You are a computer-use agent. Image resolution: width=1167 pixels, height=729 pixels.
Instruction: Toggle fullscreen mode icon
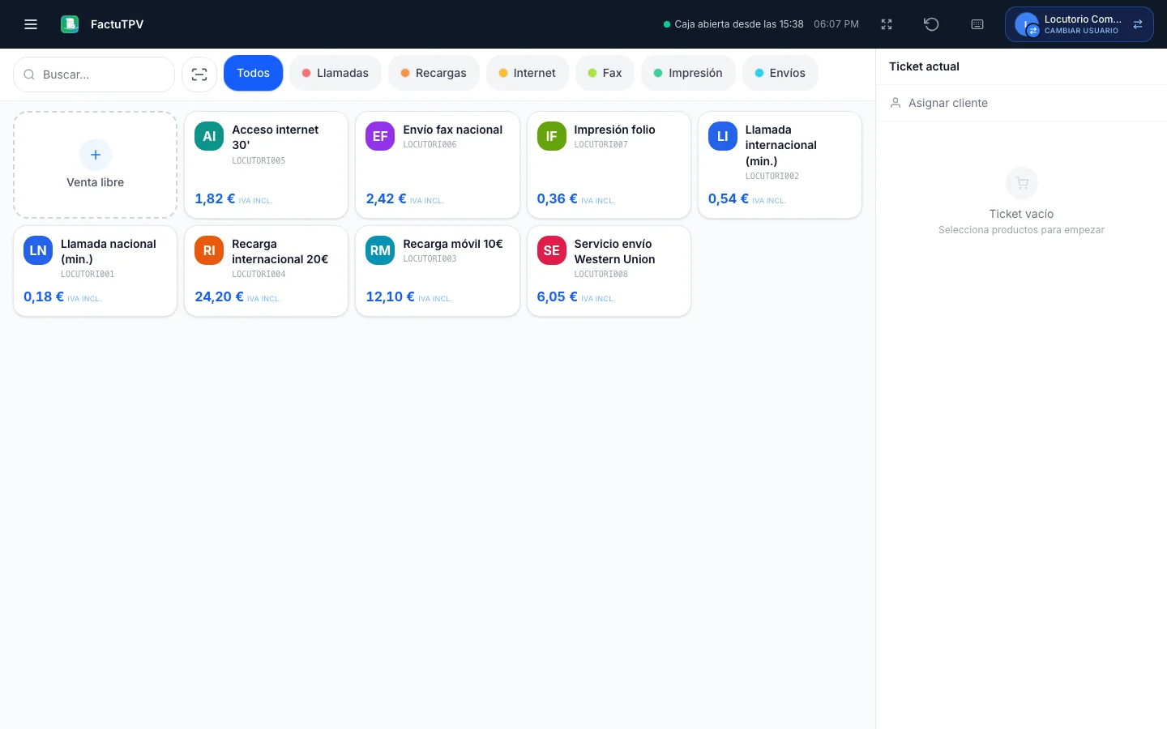coord(887,24)
